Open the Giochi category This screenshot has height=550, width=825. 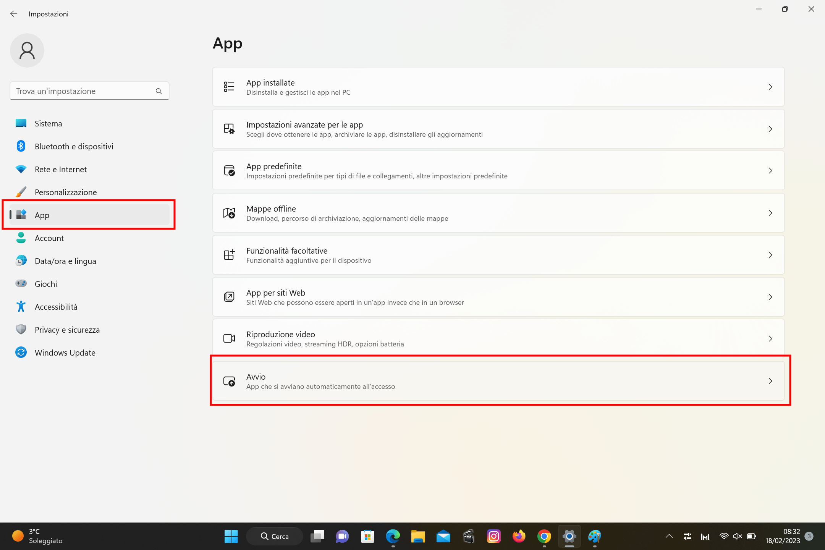coord(45,284)
